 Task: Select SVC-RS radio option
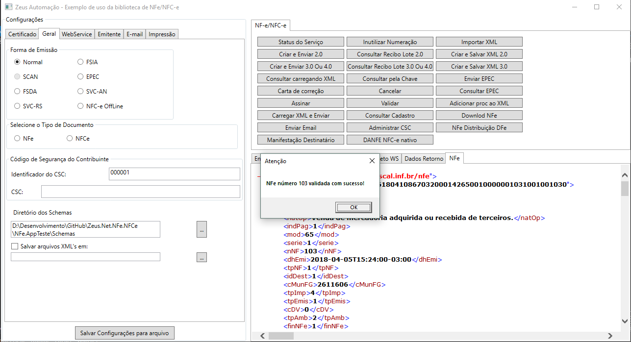(x=17, y=106)
